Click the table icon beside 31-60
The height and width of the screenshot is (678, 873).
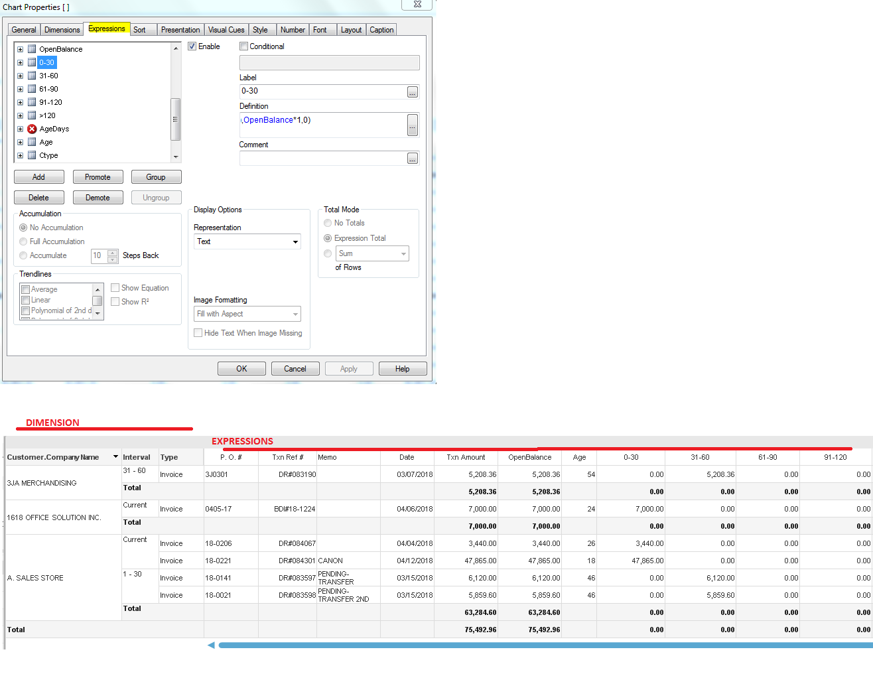click(32, 76)
